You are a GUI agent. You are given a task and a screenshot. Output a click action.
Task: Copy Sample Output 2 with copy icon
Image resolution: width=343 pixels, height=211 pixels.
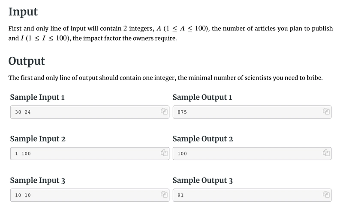click(326, 153)
